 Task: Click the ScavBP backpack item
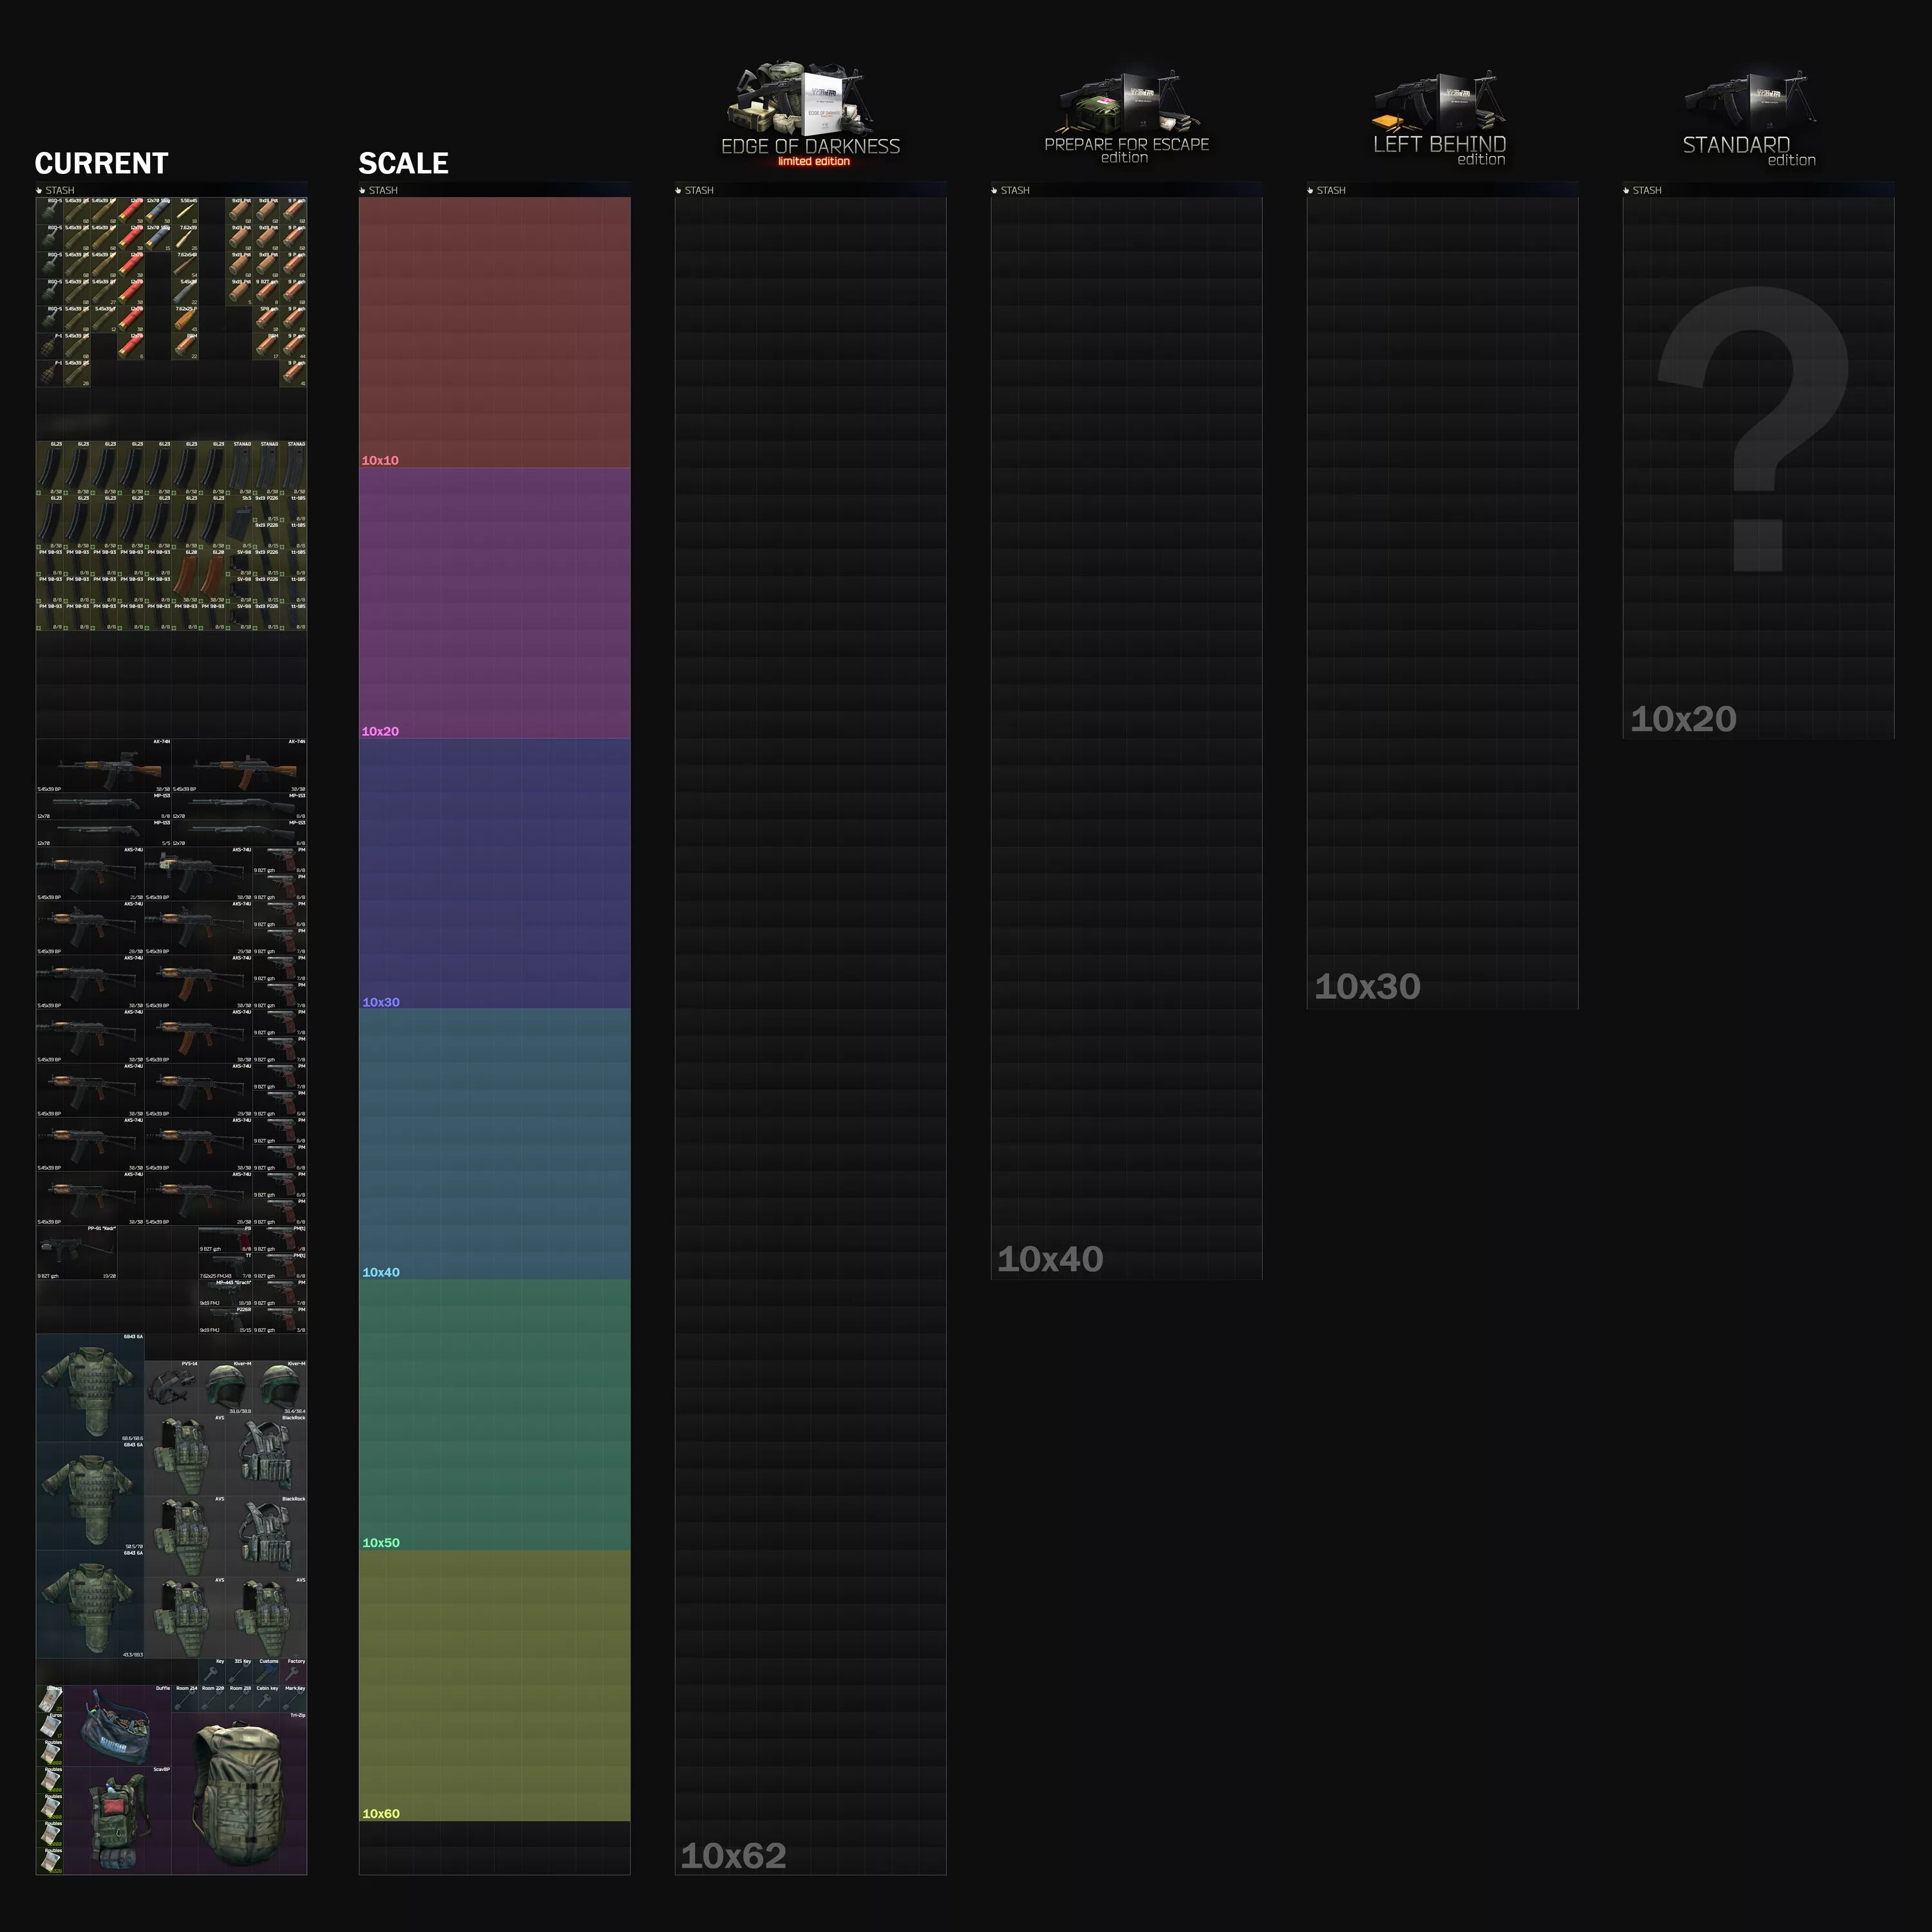(x=117, y=1820)
